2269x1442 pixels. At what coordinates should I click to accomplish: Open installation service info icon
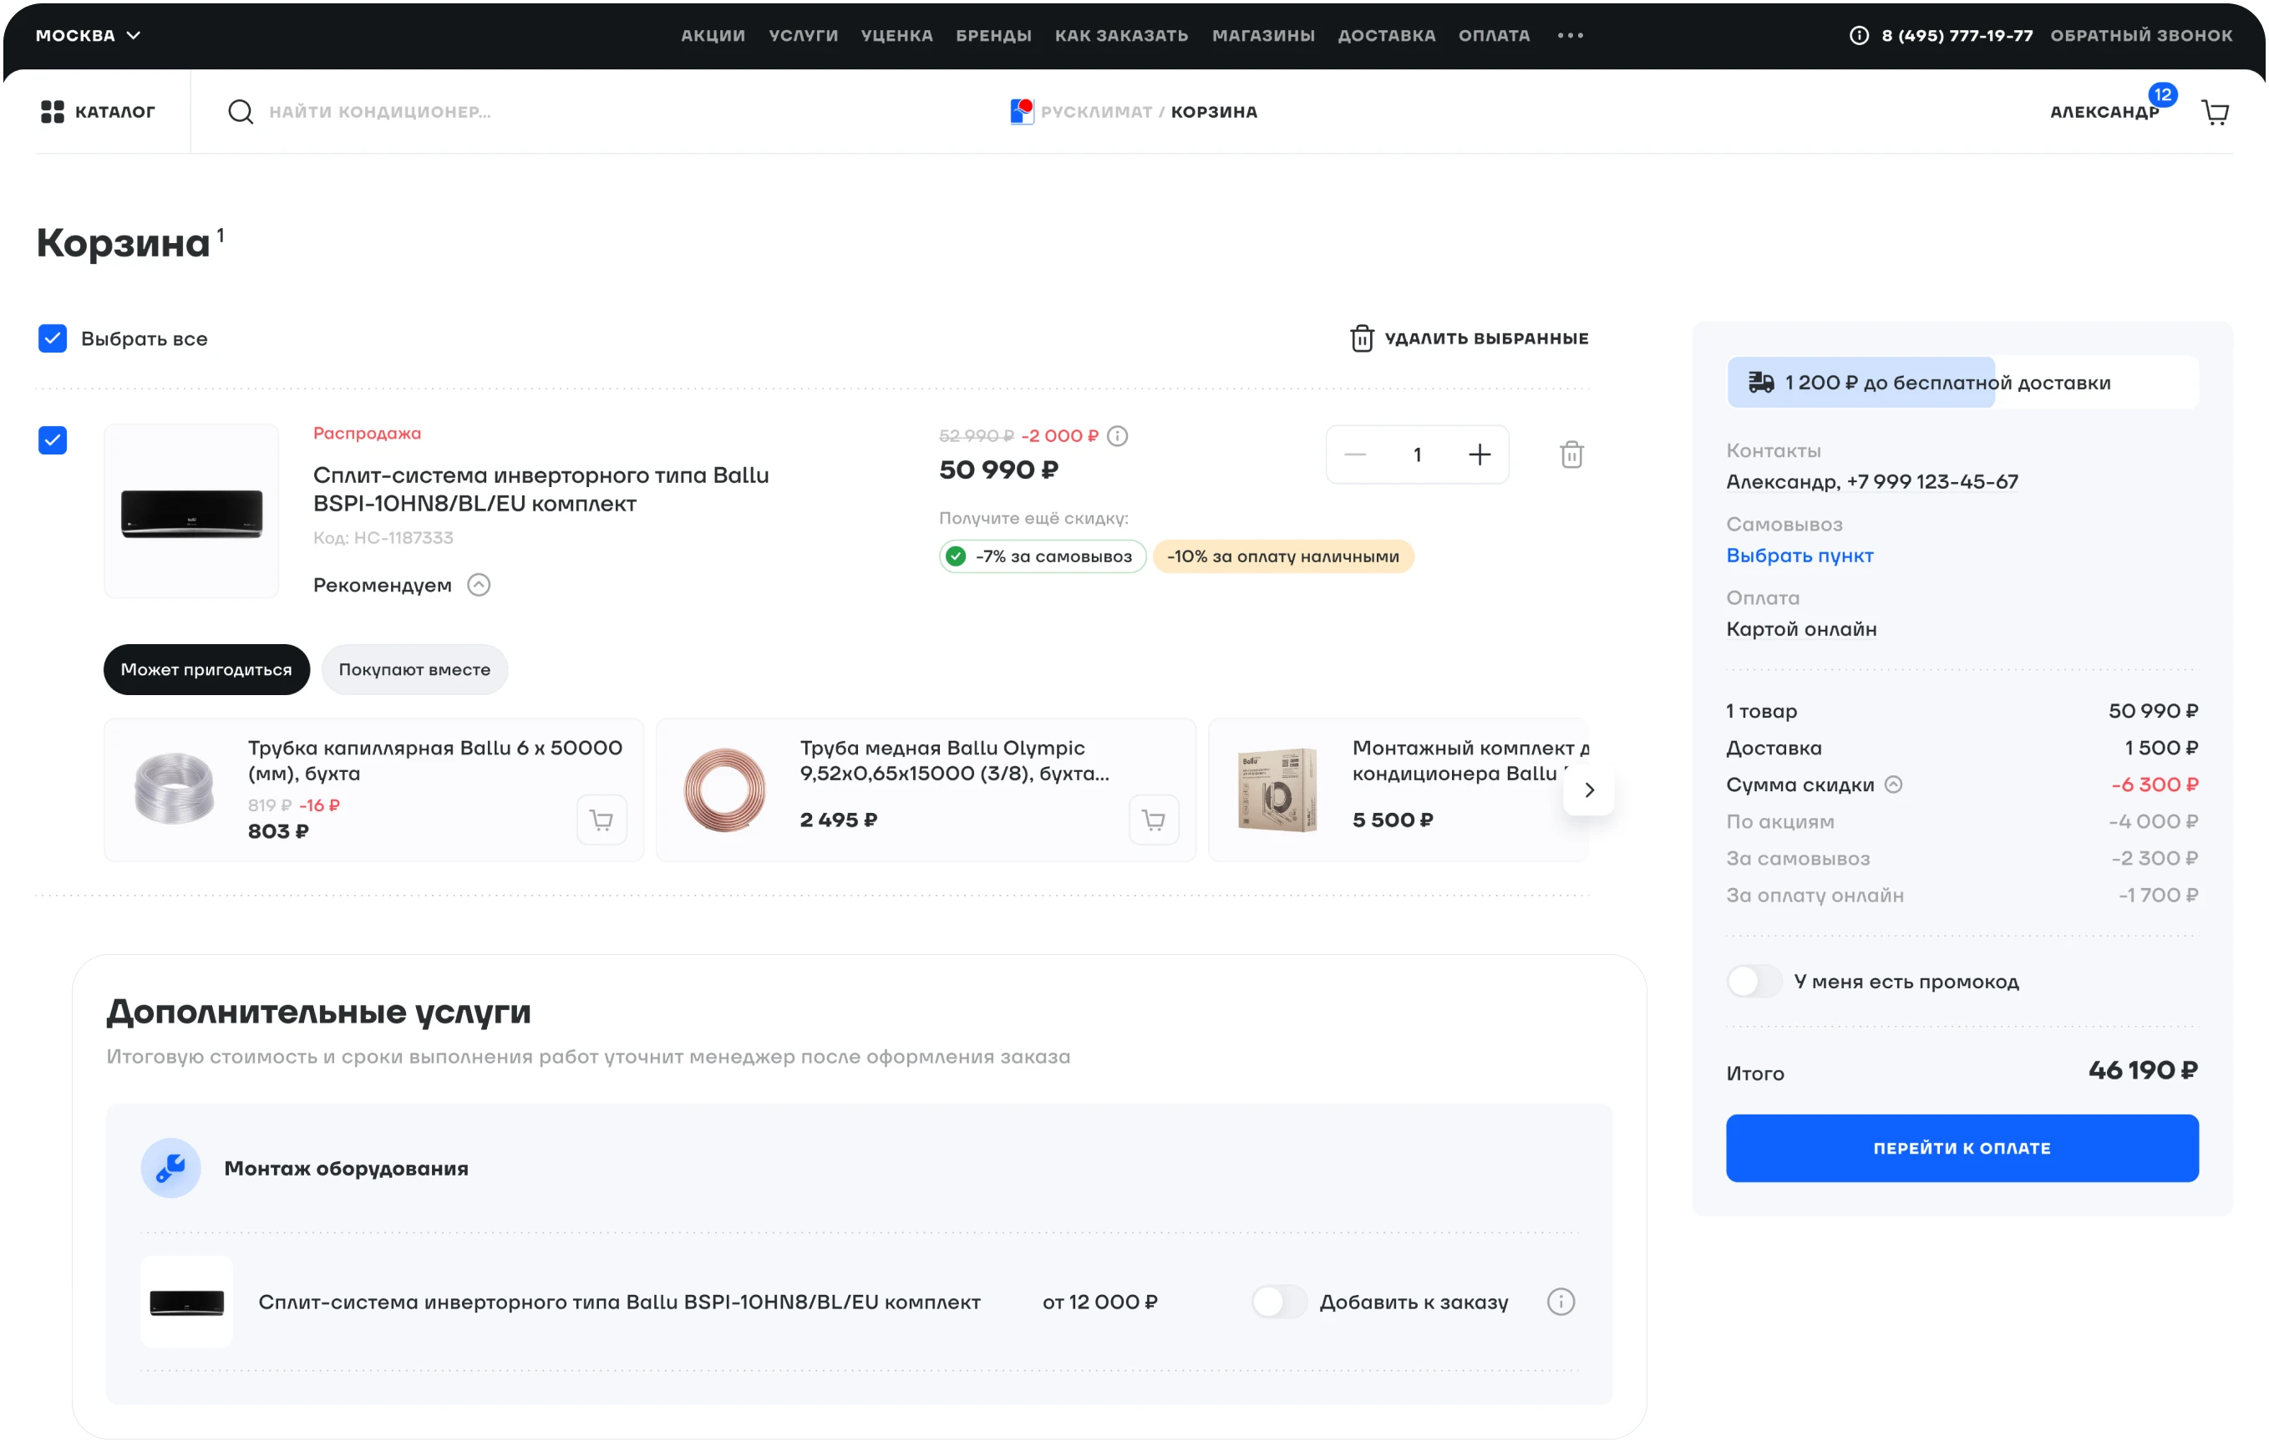[x=1561, y=1302]
